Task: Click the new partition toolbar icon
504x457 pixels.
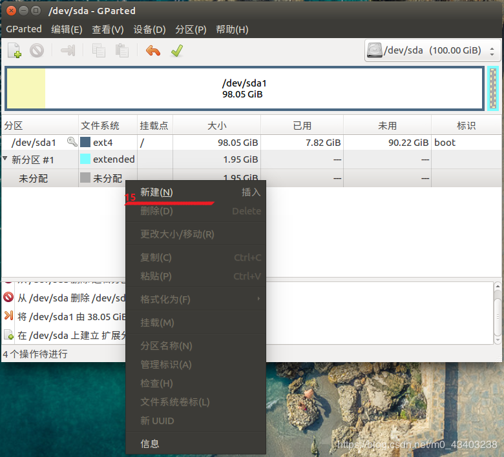Action: [x=14, y=50]
